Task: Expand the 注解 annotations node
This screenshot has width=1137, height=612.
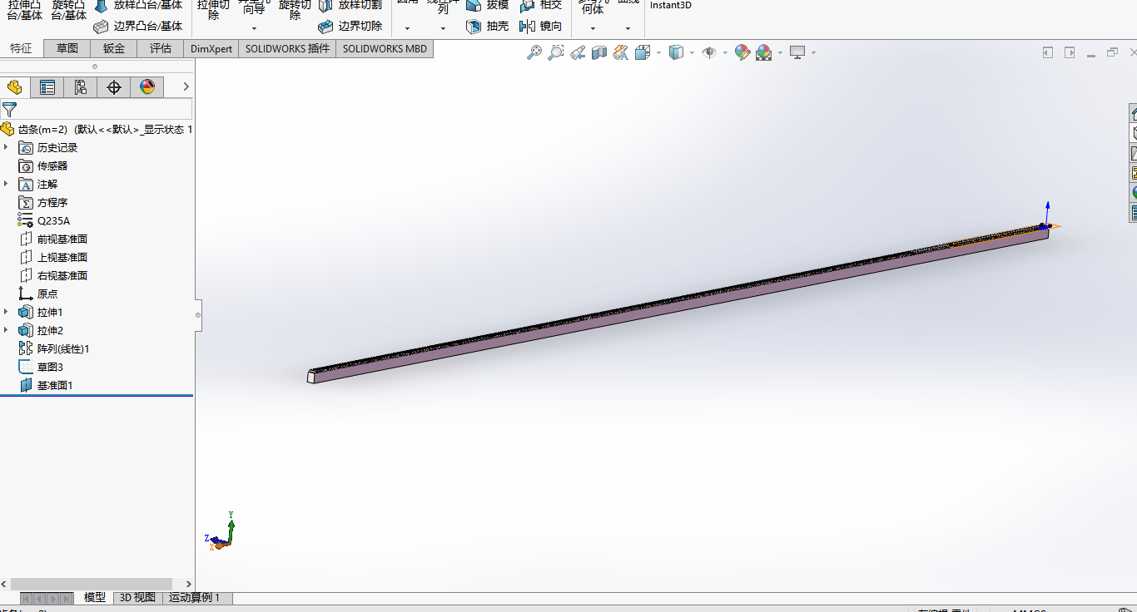Action: [x=6, y=184]
